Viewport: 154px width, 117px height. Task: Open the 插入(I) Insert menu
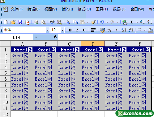(x=67, y=9)
